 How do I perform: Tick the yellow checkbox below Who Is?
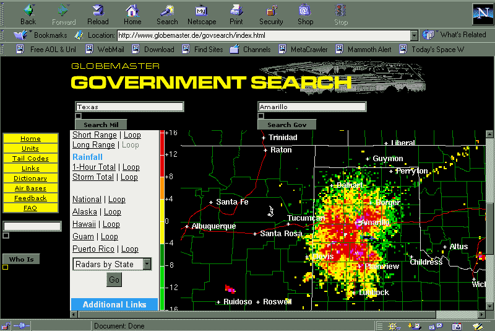pos(6,267)
